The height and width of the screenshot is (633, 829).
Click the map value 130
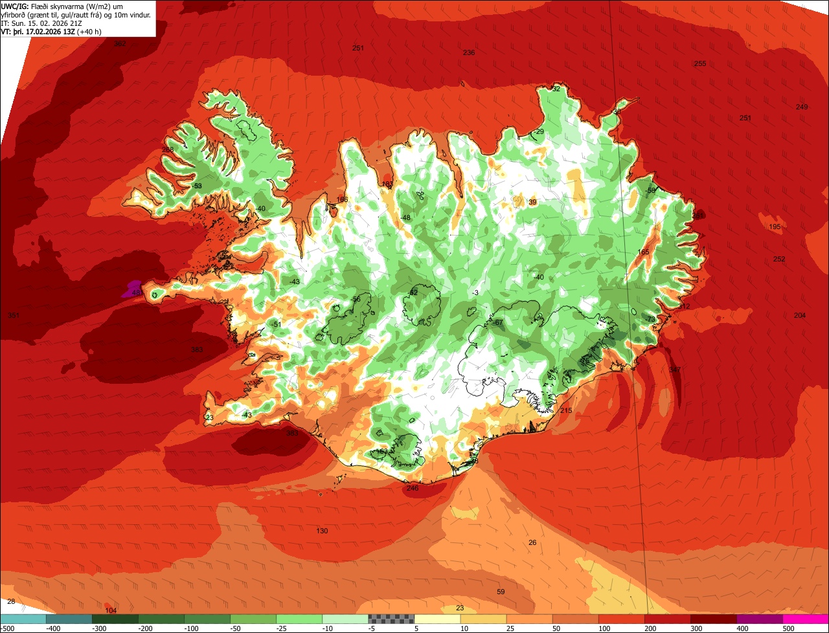322,531
